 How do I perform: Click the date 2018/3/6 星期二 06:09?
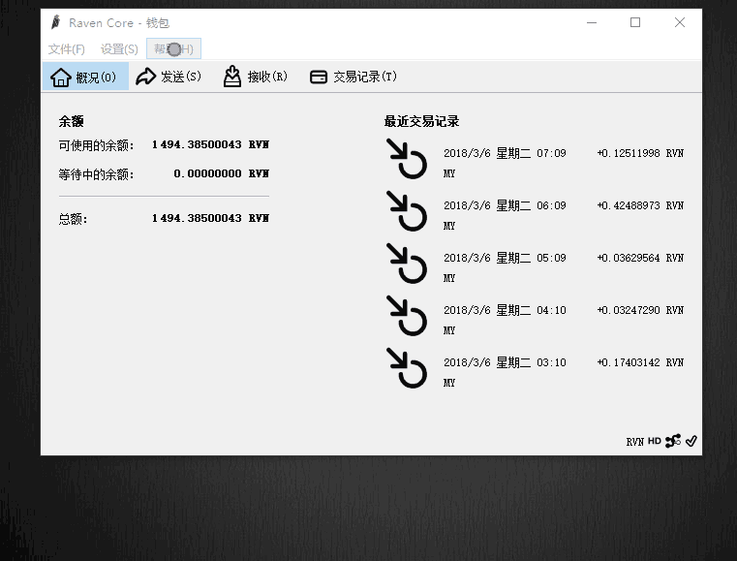pyautogui.click(x=505, y=205)
